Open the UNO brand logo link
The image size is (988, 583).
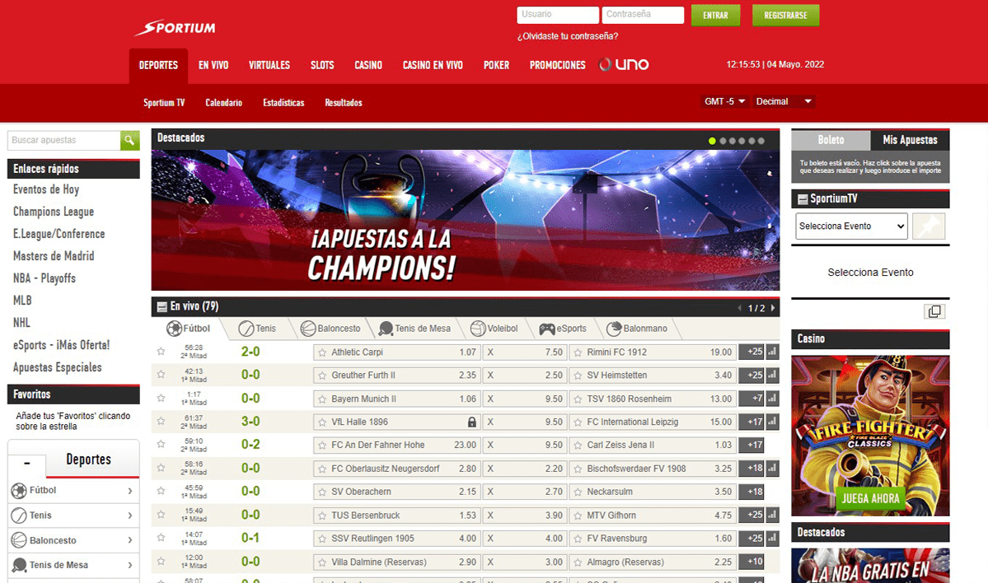624,64
